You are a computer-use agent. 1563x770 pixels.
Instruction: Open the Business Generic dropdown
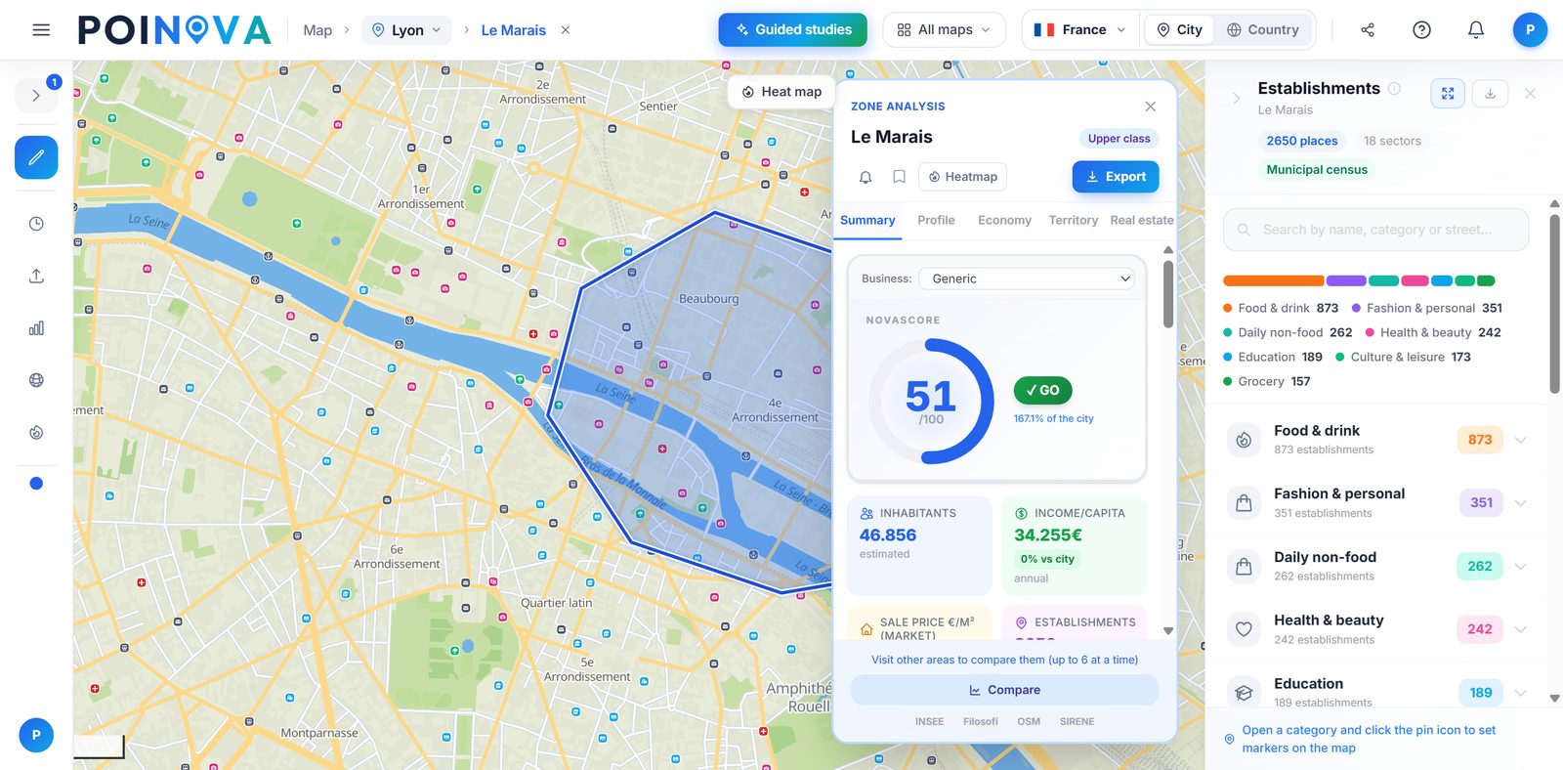1027,278
